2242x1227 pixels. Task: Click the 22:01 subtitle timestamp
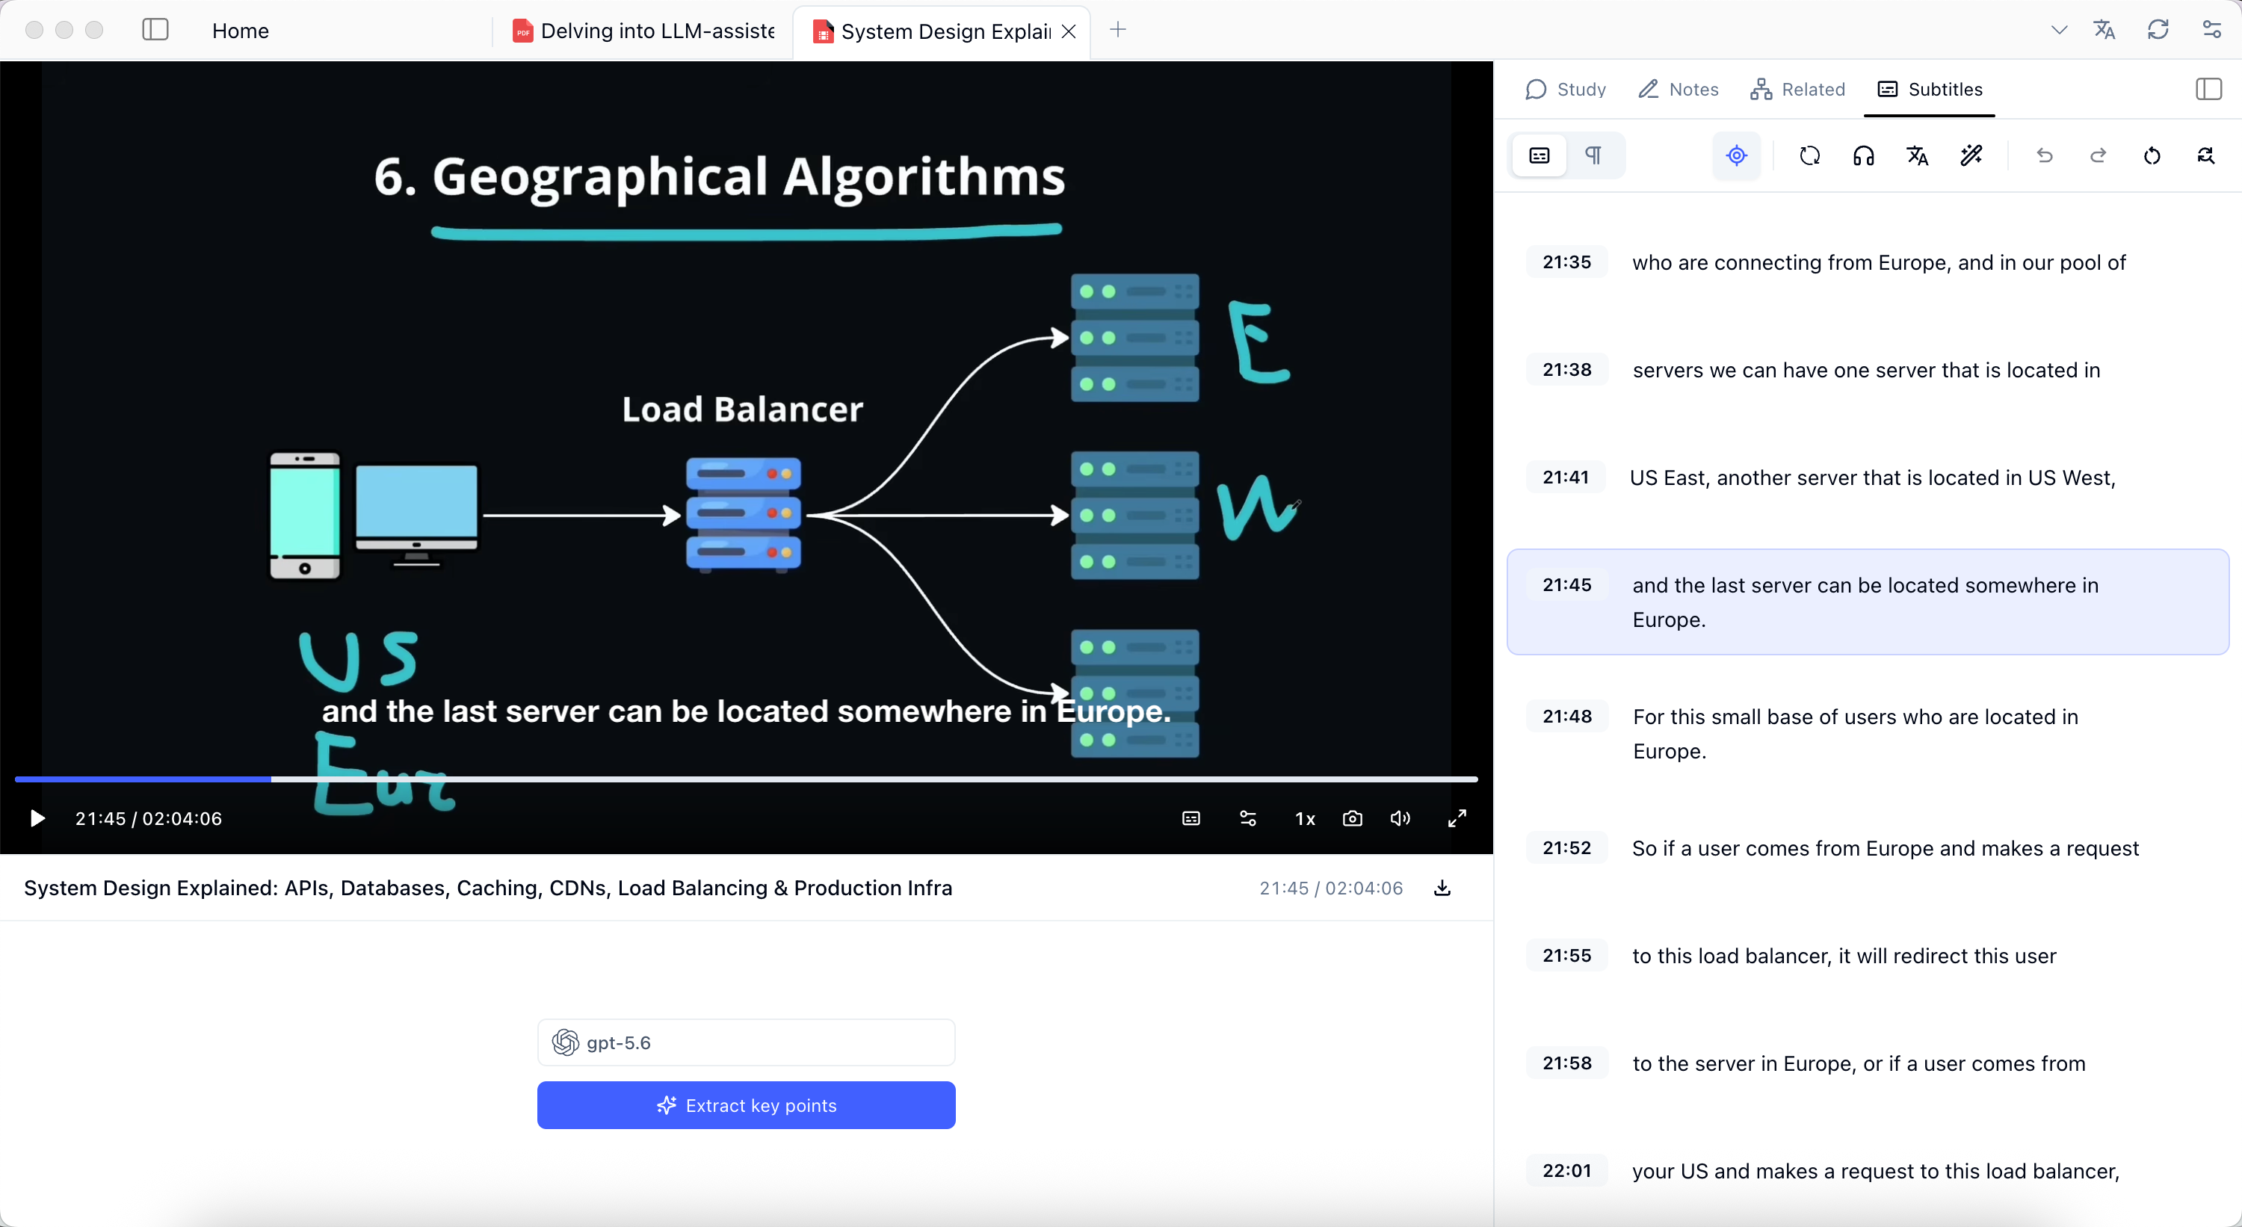[x=1566, y=1170]
